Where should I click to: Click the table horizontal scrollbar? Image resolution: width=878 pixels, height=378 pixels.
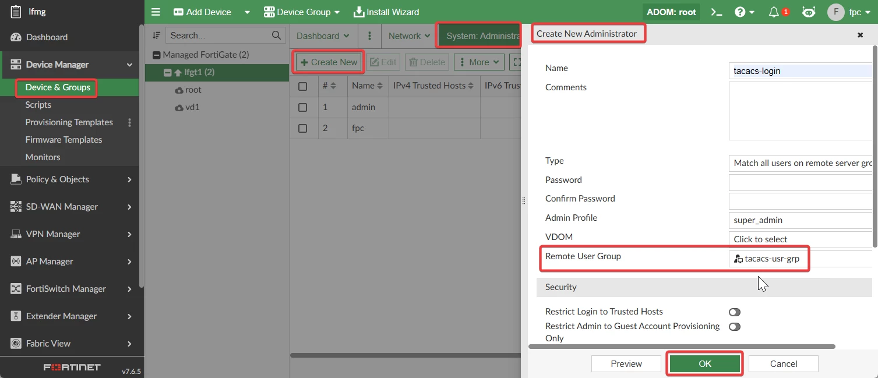pyautogui.click(x=405, y=355)
